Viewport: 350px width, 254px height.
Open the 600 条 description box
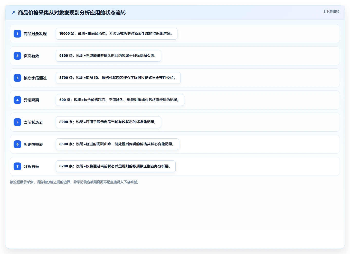click(x=120, y=100)
